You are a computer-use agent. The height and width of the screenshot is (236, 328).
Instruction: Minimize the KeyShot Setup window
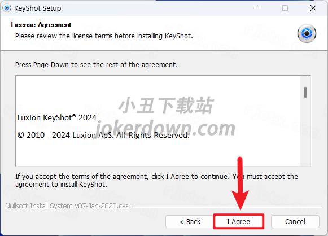(257, 8)
